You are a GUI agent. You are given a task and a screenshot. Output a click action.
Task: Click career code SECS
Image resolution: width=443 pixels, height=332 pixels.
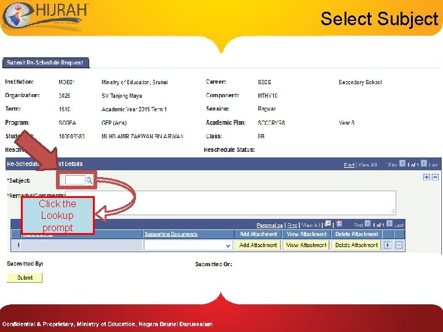click(265, 82)
